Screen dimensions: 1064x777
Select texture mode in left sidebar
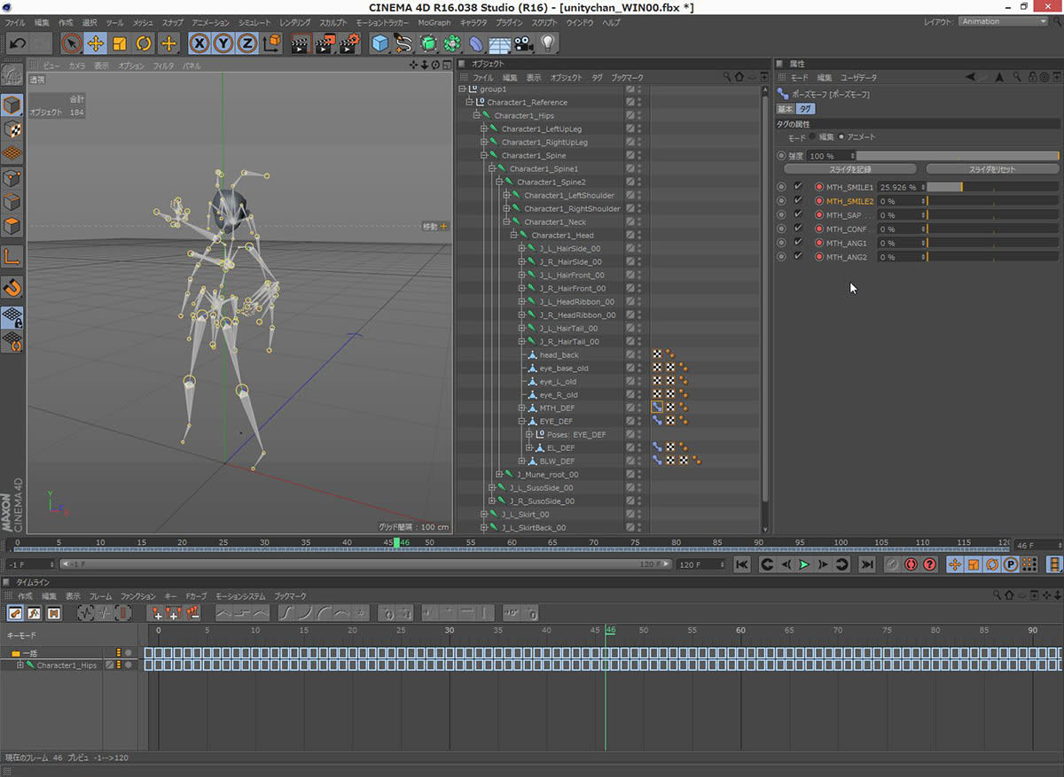[x=12, y=129]
